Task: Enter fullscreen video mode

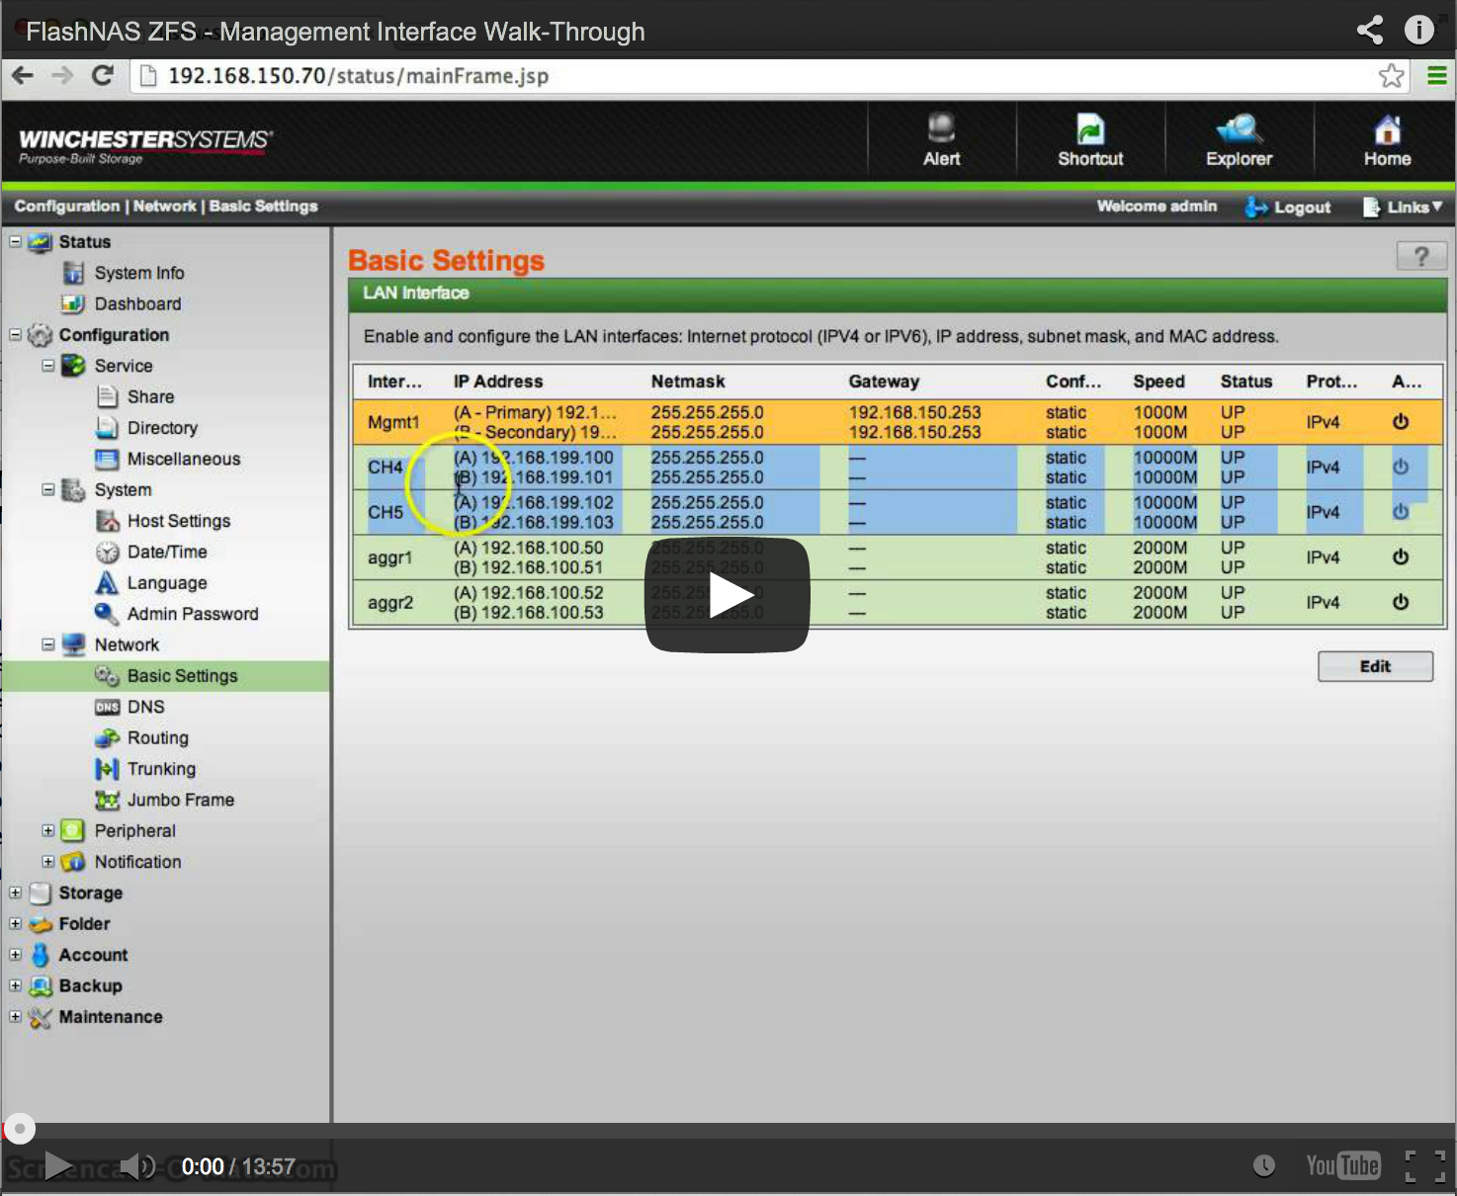Action: pyautogui.click(x=1424, y=1166)
